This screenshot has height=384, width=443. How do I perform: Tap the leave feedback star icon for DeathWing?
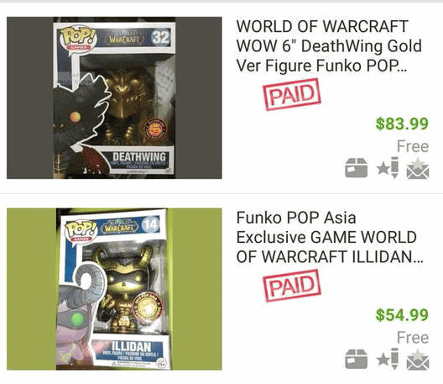coord(388,167)
